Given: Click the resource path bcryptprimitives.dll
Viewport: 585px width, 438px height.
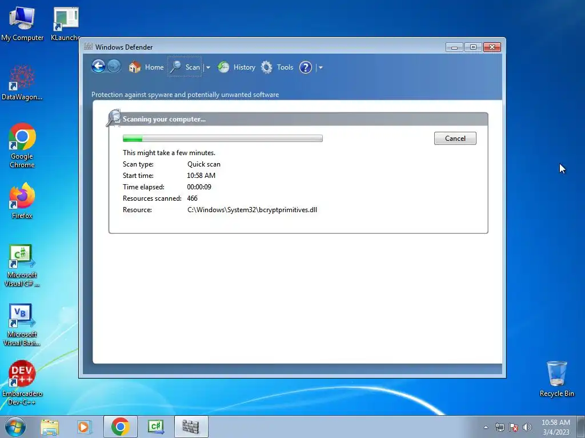Looking at the screenshot, I should (252, 210).
